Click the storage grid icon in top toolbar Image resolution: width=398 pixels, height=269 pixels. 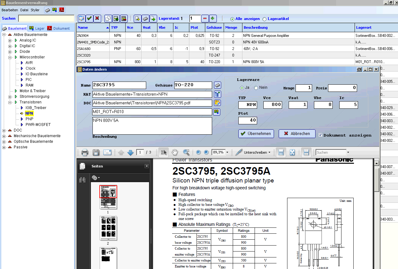[x=55, y=10]
